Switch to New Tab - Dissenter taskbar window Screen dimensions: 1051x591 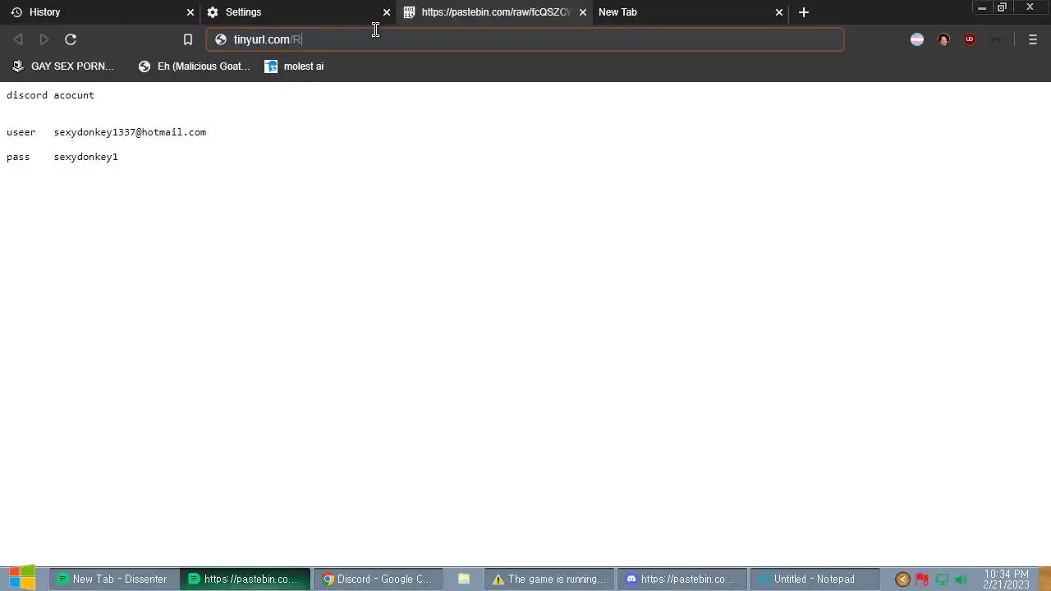point(112,580)
